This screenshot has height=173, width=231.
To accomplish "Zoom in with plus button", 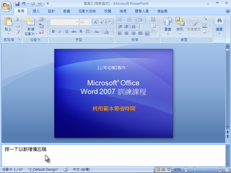I will pos(220,170).
